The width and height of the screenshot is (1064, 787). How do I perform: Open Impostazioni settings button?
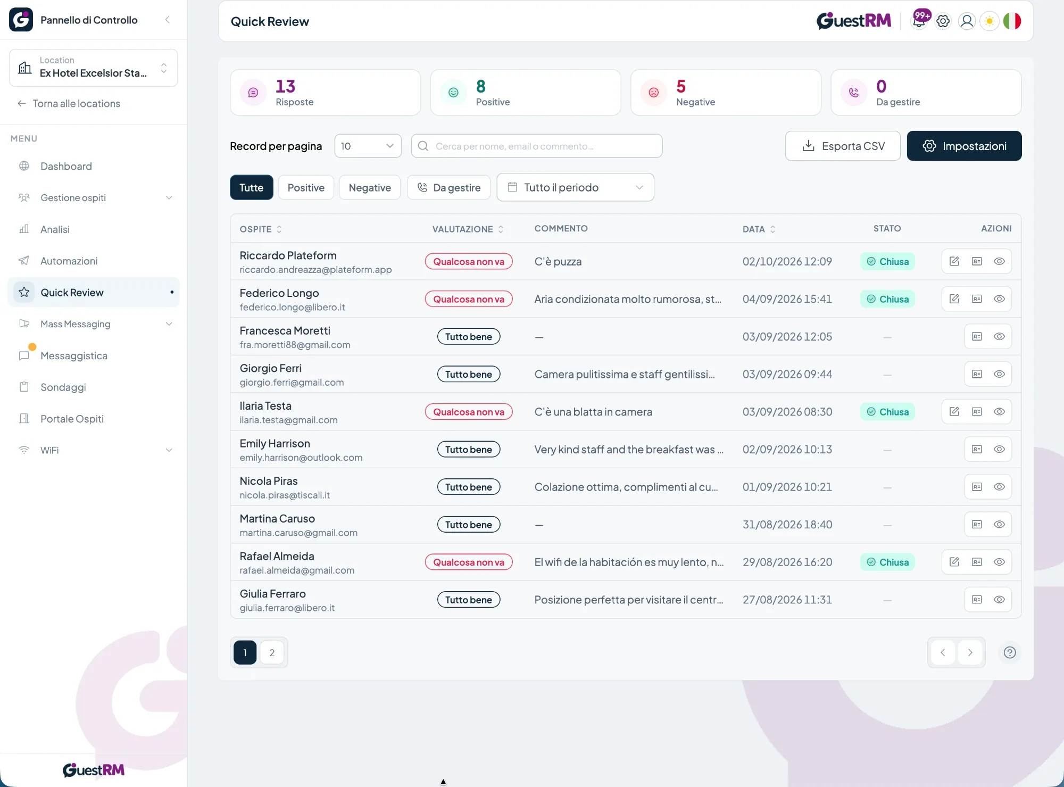click(964, 146)
